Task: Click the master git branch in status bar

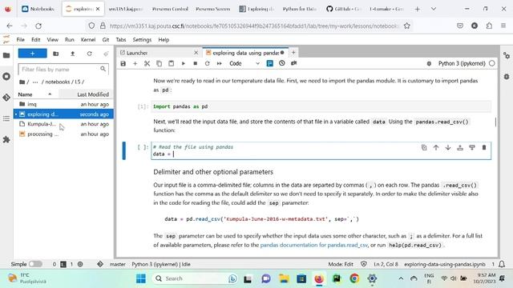Action: [118, 264]
